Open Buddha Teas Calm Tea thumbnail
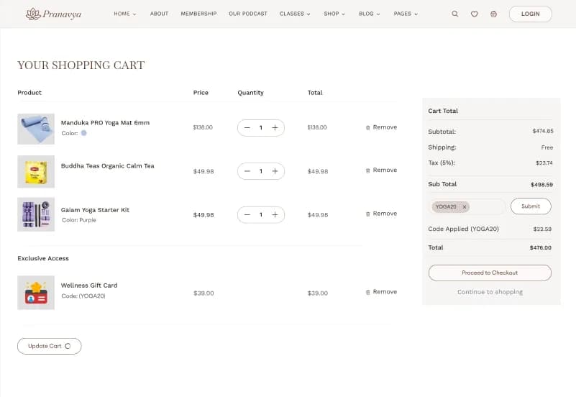 [x=36, y=171]
